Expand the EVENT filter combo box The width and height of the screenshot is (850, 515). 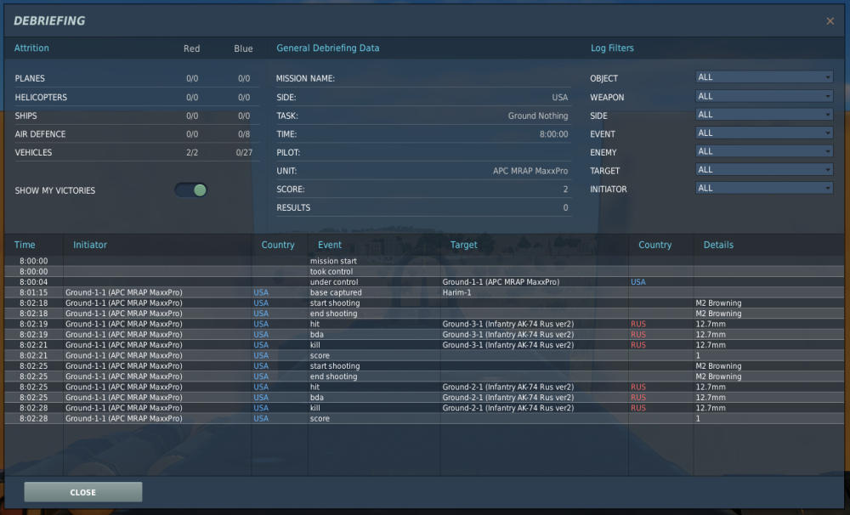tap(763, 133)
